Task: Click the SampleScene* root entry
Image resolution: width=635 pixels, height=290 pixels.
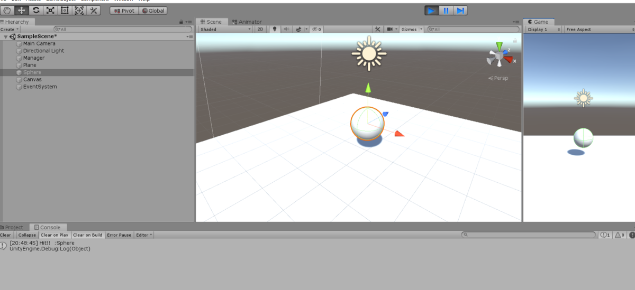Action: pyautogui.click(x=37, y=36)
